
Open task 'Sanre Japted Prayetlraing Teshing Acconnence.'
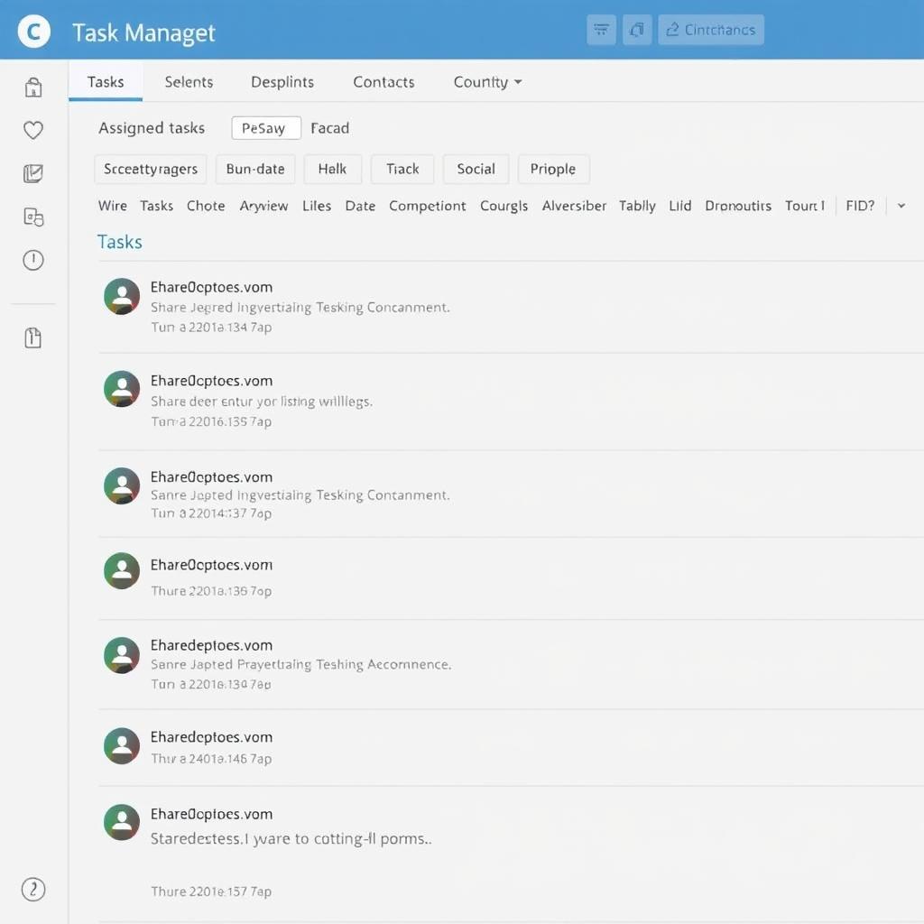pos(301,665)
